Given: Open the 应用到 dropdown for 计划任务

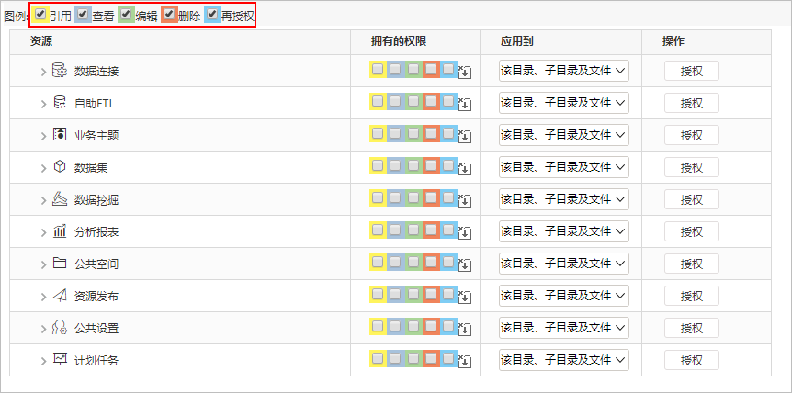Looking at the screenshot, I should point(564,360).
